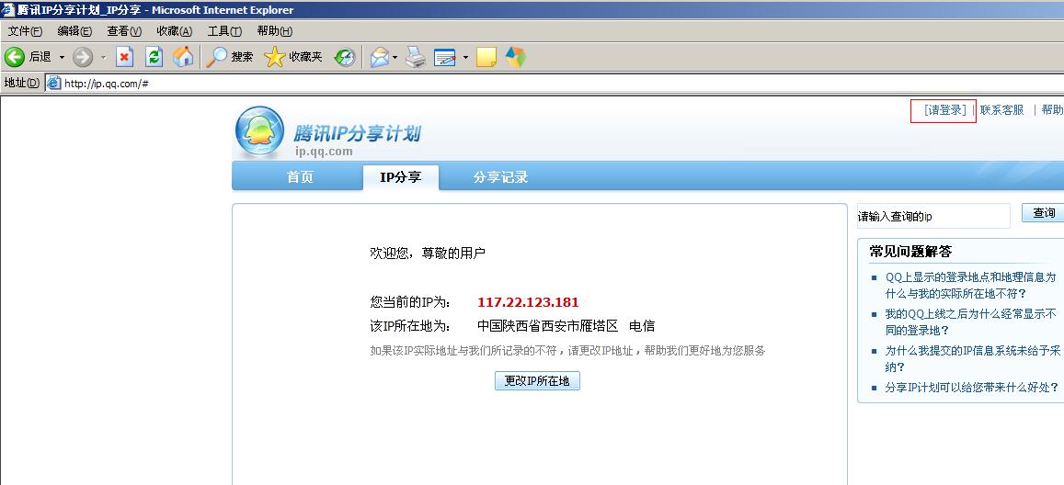
Task: Open the History clock icon
Action: coord(345,58)
